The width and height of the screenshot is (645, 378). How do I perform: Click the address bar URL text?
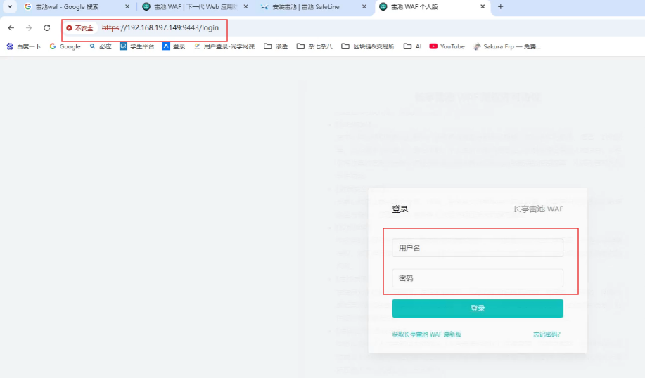pos(160,27)
